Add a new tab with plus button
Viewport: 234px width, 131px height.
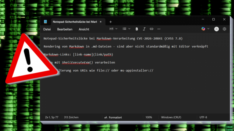point(111,22)
